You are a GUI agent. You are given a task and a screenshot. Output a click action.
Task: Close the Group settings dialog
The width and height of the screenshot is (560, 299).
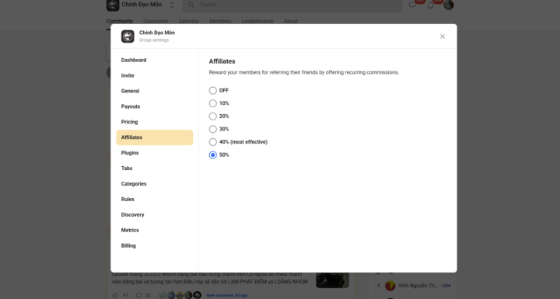coord(442,37)
